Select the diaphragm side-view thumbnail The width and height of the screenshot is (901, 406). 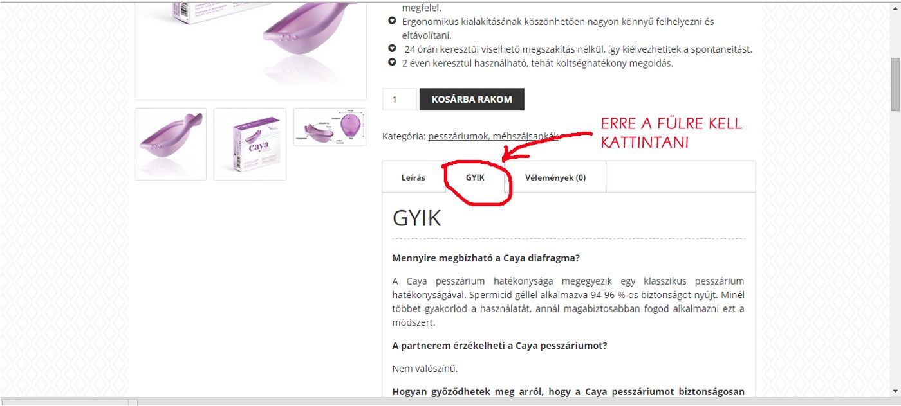[171, 144]
